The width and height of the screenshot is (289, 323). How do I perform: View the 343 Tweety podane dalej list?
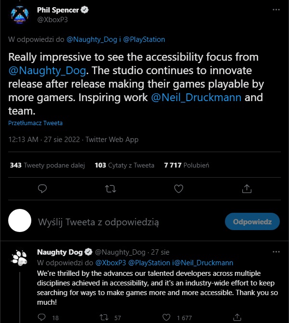click(x=47, y=165)
